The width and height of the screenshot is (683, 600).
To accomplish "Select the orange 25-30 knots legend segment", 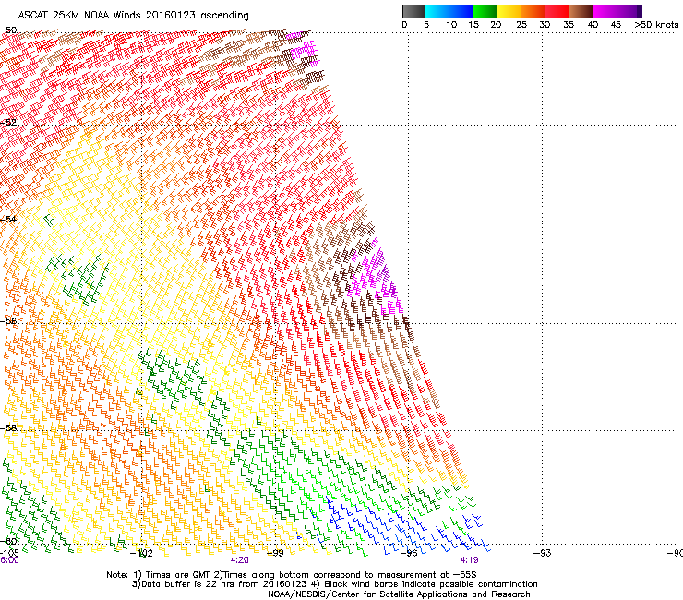I will pyautogui.click(x=533, y=11).
